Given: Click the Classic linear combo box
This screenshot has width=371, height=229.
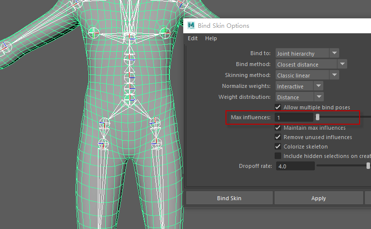Looking at the screenshot, I should pos(302,75).
